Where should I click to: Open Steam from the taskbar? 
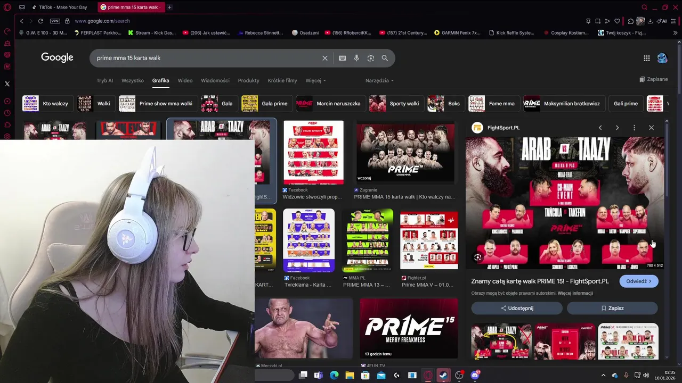[443, 375]
